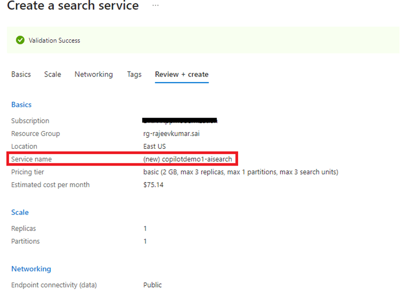Select the 'Partitions' label

click(x=26, y=241)
